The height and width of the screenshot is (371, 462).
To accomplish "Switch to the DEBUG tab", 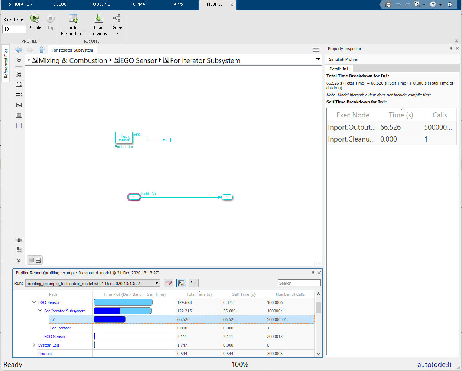I will coord(60,4).
